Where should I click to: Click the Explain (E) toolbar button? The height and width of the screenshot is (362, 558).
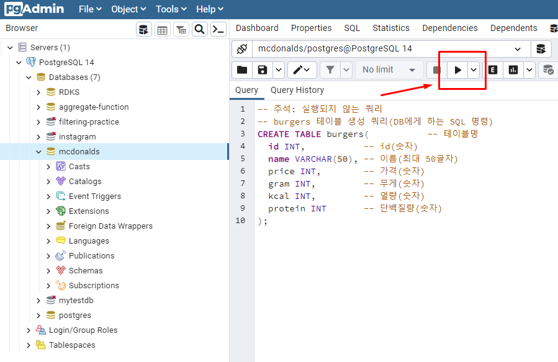[493, 69]
